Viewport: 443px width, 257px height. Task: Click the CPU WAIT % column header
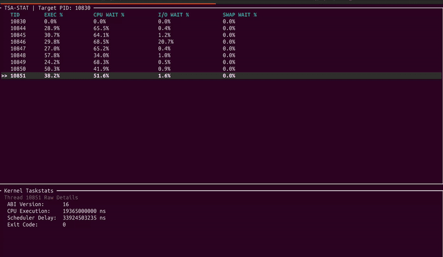(109, 14)
